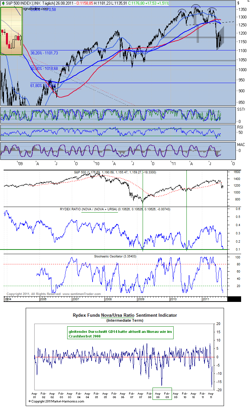Click the green S&P 500 chart icon
Viewport: 251px width, 412px height.
(x=3, y=3)
